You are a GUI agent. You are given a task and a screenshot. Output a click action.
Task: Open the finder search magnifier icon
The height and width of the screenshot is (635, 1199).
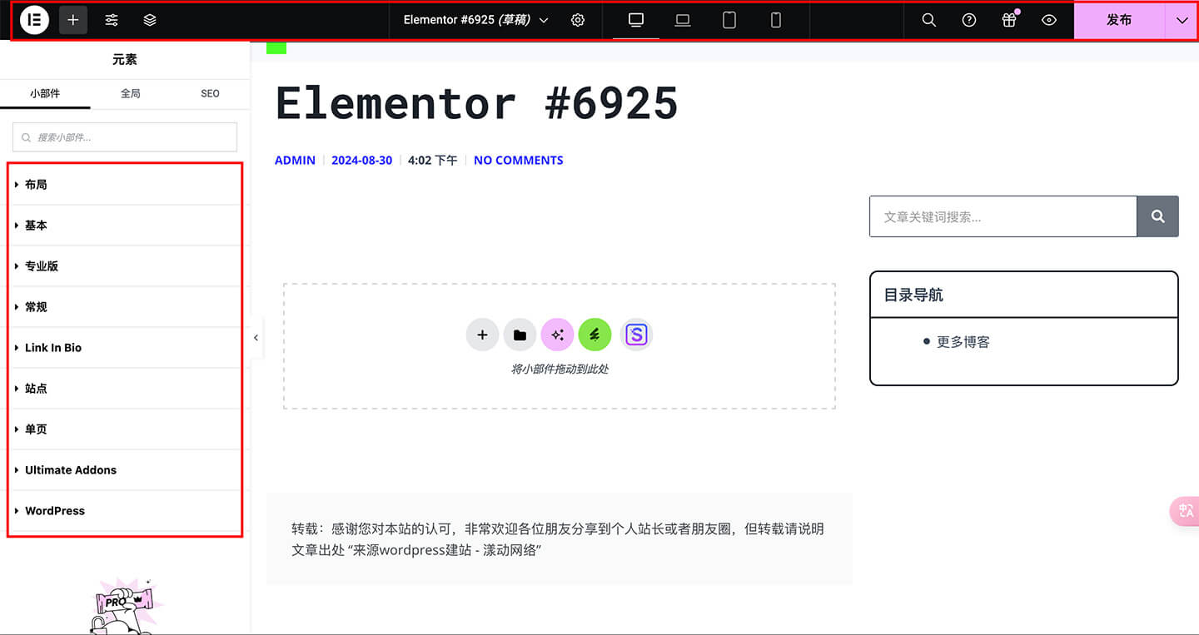[x=929, y=20]
